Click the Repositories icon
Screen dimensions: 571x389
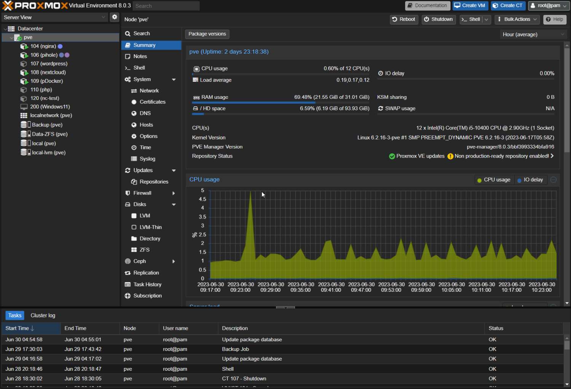pos(134,182)
